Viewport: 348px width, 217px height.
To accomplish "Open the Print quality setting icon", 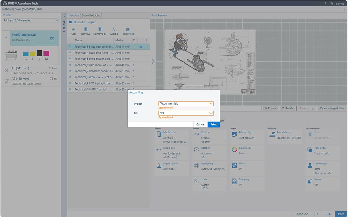I will click(x=234, y=134).
